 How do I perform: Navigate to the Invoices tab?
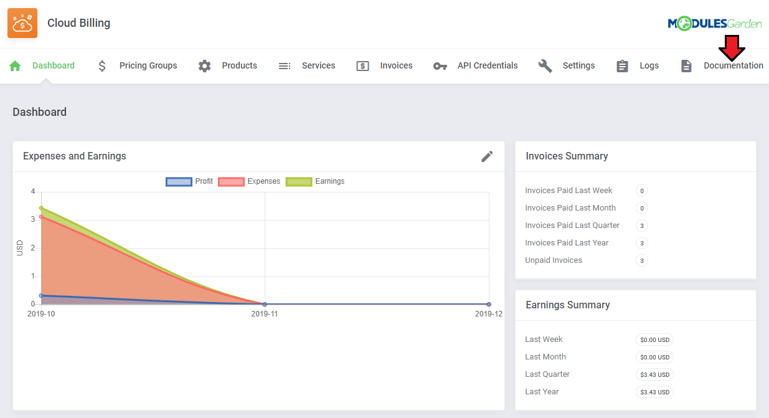pyautogui.click(x=397, y=65)
